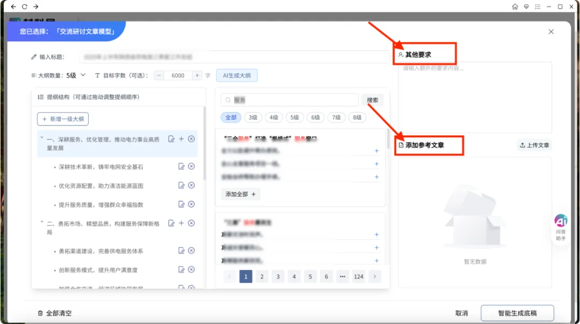
Task: Filter results by 7级
Action: 336,117
